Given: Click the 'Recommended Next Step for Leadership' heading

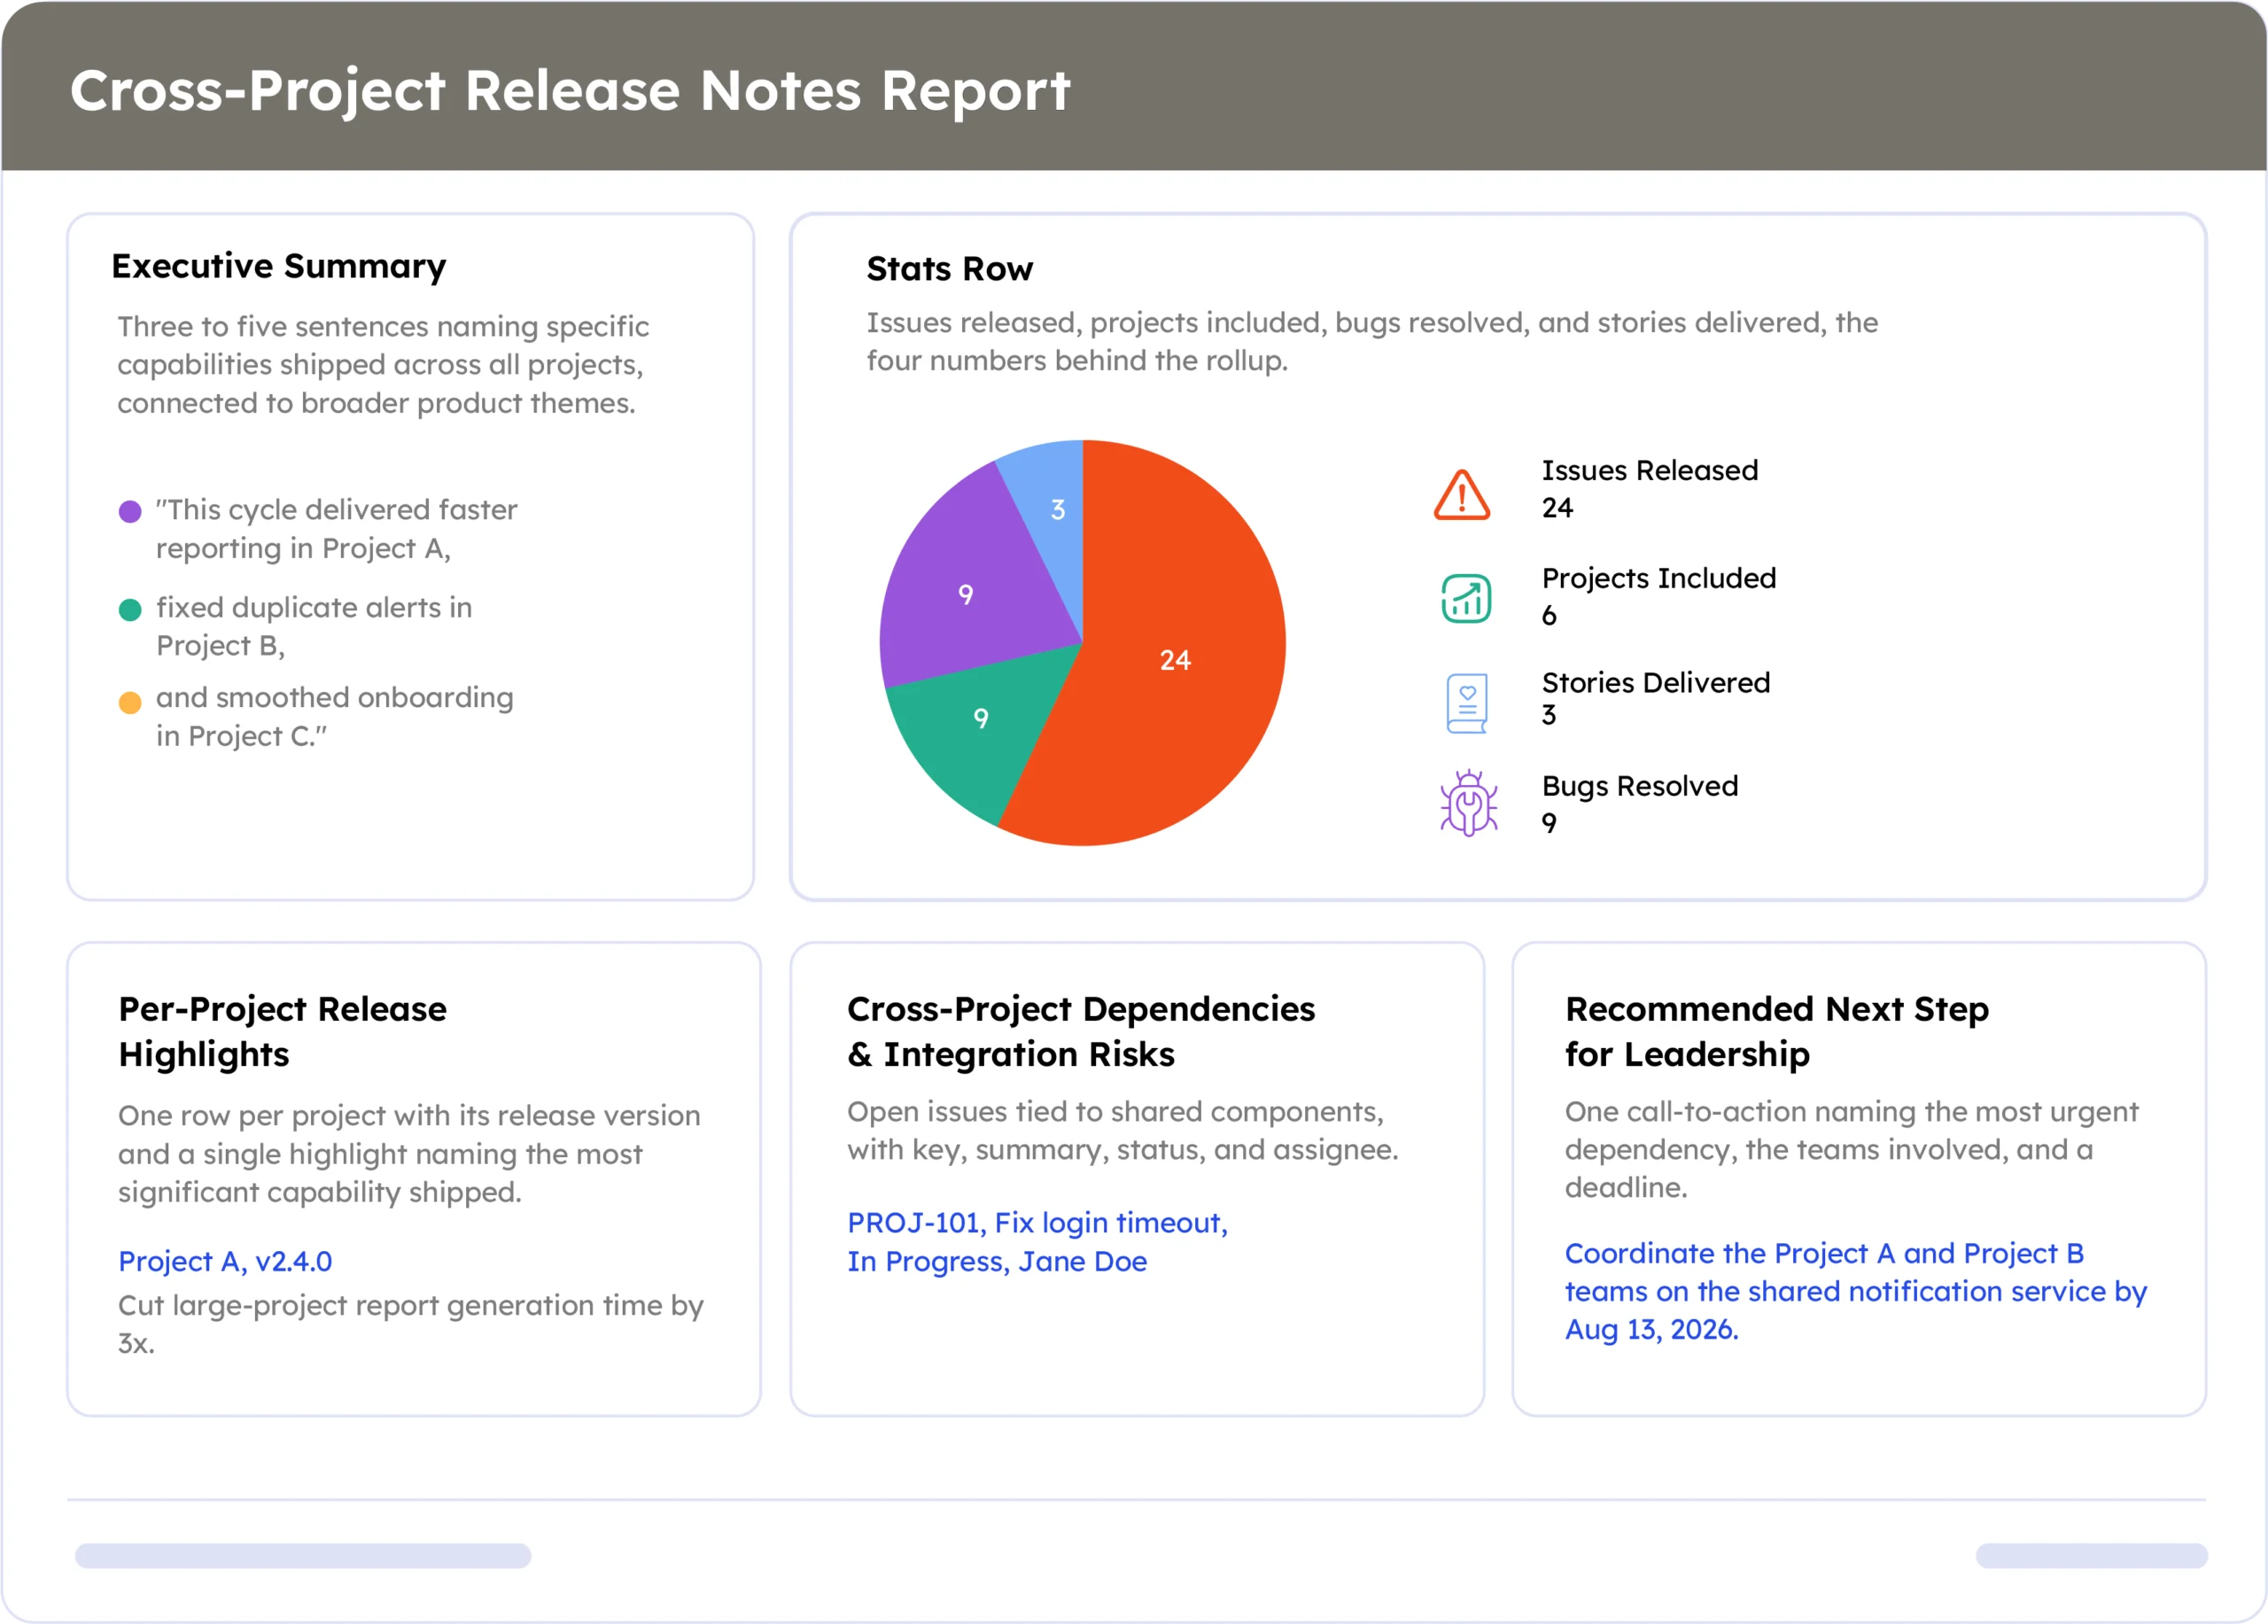Looking at the screenshot, I should tap(1777, 1031).
